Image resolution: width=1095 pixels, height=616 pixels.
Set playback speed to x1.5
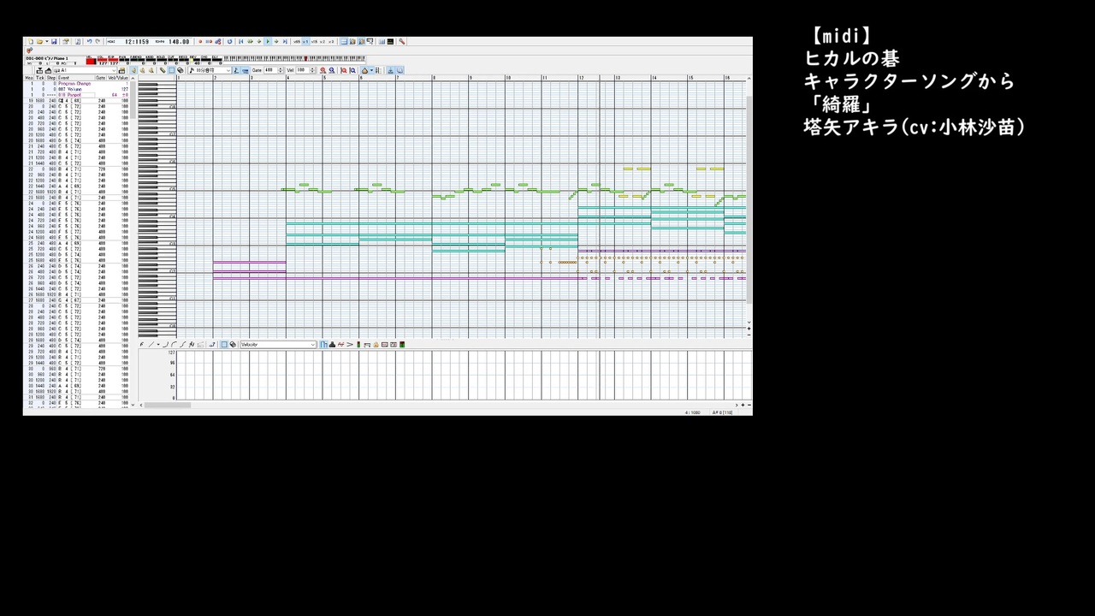click(x=314, y=41)
